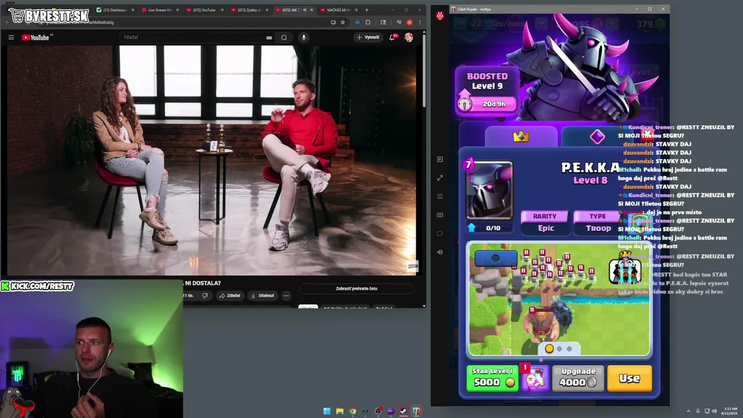Go to the YouTube home logo
The width and height of the screenshot is (743, 418).
coord(35,38)
